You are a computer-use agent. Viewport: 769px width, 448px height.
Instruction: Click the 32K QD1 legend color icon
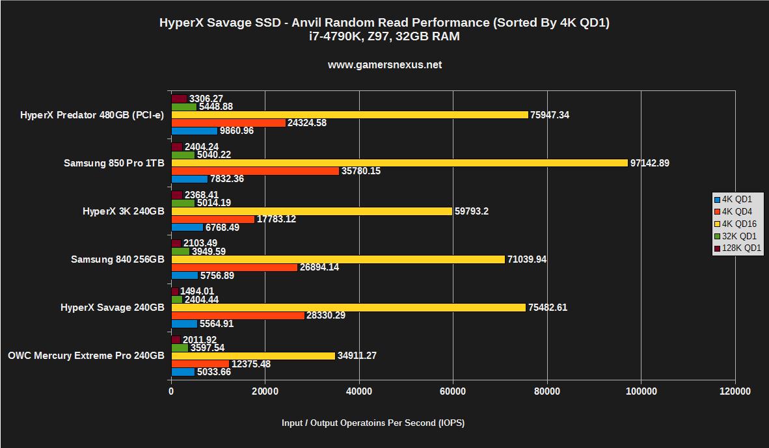pos(717,235)
